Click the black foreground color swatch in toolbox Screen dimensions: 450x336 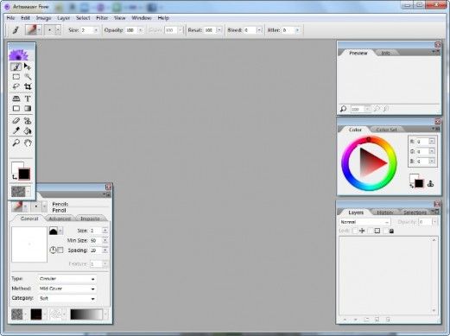pos(24,174)
